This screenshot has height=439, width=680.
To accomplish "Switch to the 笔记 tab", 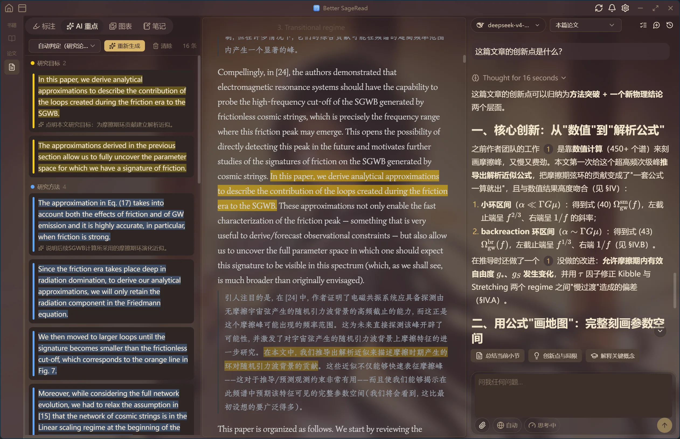I will [x=154, y=26].
